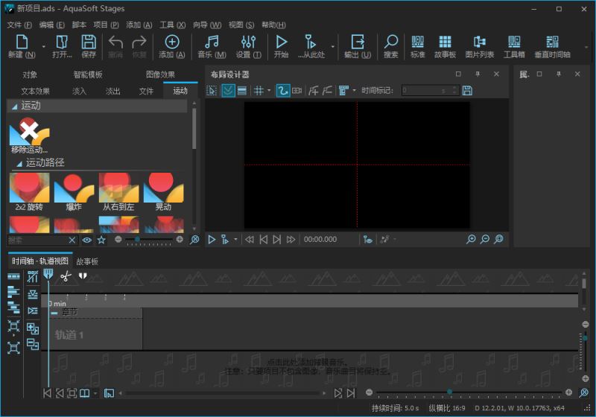Open the dropdown arrow next to 从此处

click(x=332, y=47)
